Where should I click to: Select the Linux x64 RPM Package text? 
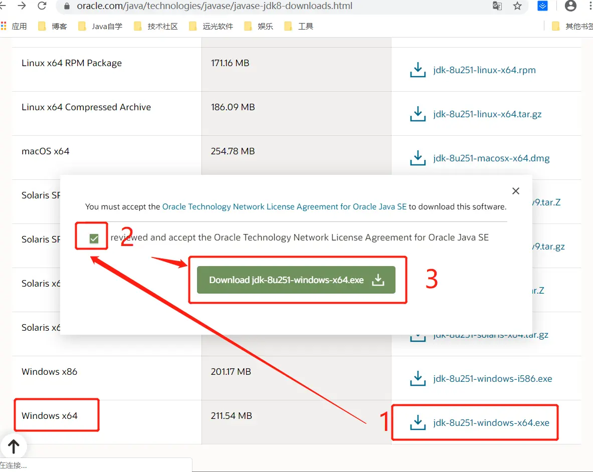[72, 63]
